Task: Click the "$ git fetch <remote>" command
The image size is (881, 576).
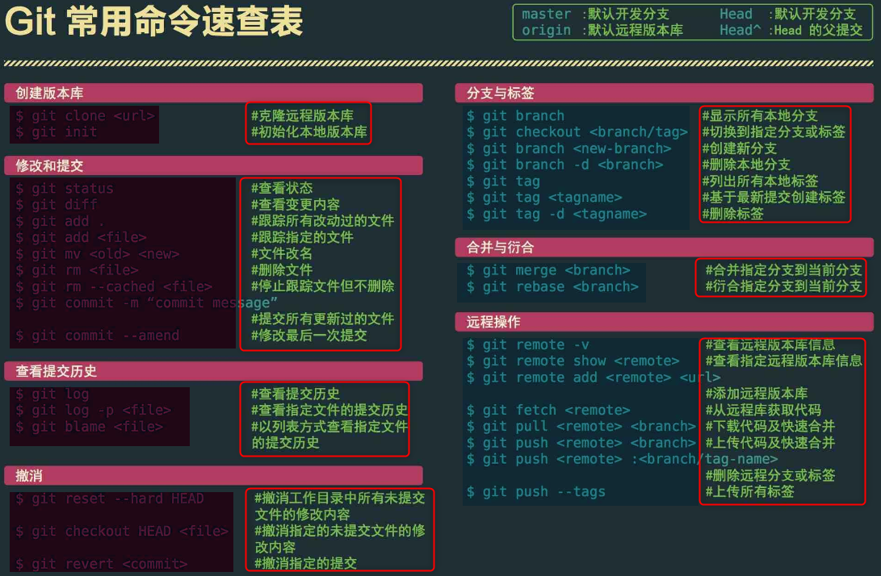Action: (548, 411)
